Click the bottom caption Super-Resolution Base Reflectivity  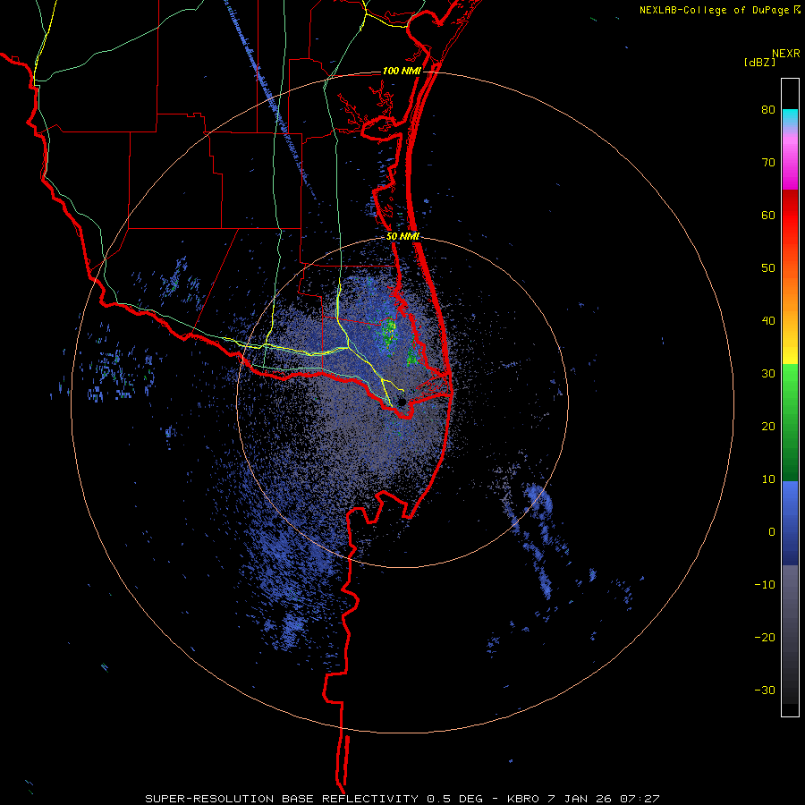click(x=282, y=799)
